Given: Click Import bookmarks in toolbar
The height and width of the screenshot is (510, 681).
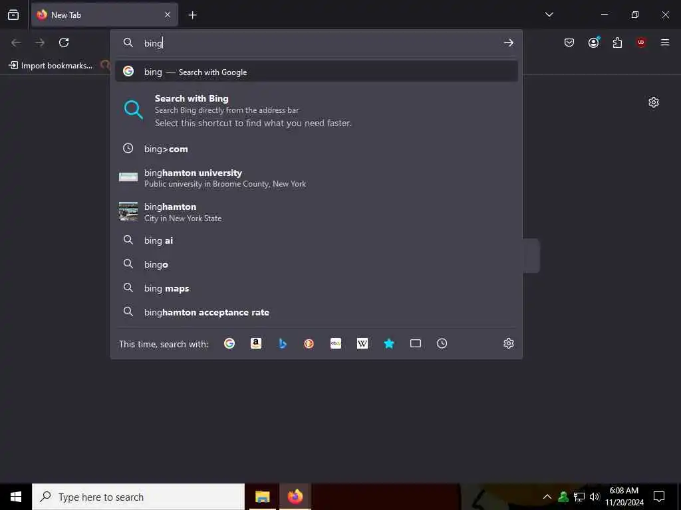Looking at the screenshot, I should click(x=51, y=66).
